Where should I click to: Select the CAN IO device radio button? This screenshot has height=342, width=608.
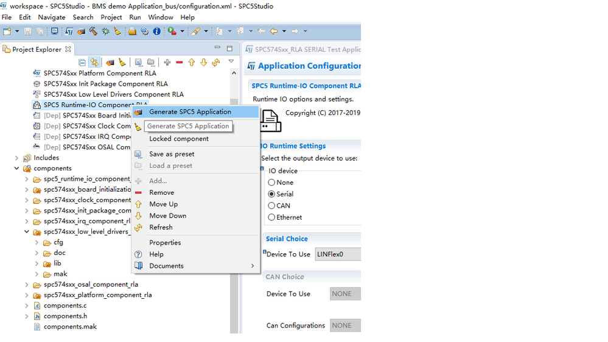click(271, 206)
